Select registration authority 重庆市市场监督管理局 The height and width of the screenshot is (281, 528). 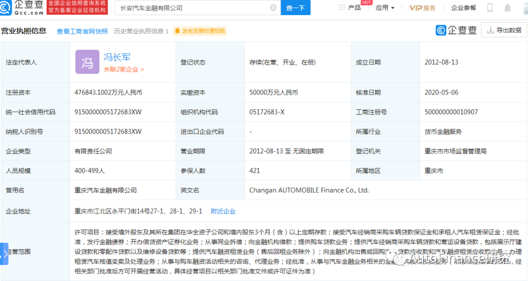click(x=455, y=151)
